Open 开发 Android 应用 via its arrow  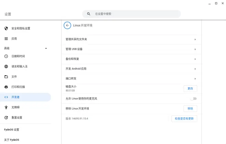pyautogui.click(x=195, y=69)
